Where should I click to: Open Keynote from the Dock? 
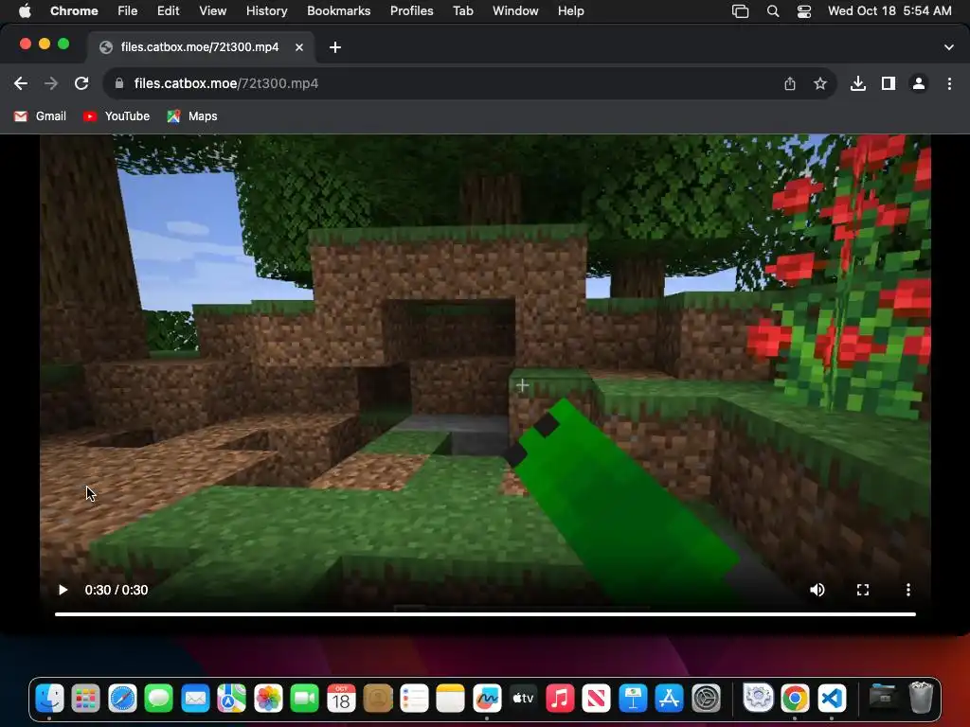click(633, 699)
